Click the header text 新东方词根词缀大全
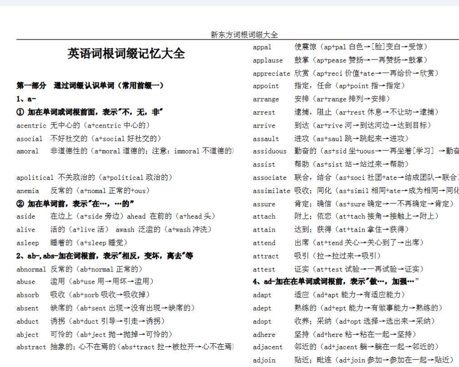Viewport: 459px width, 367px height. (x=244, y=35)
